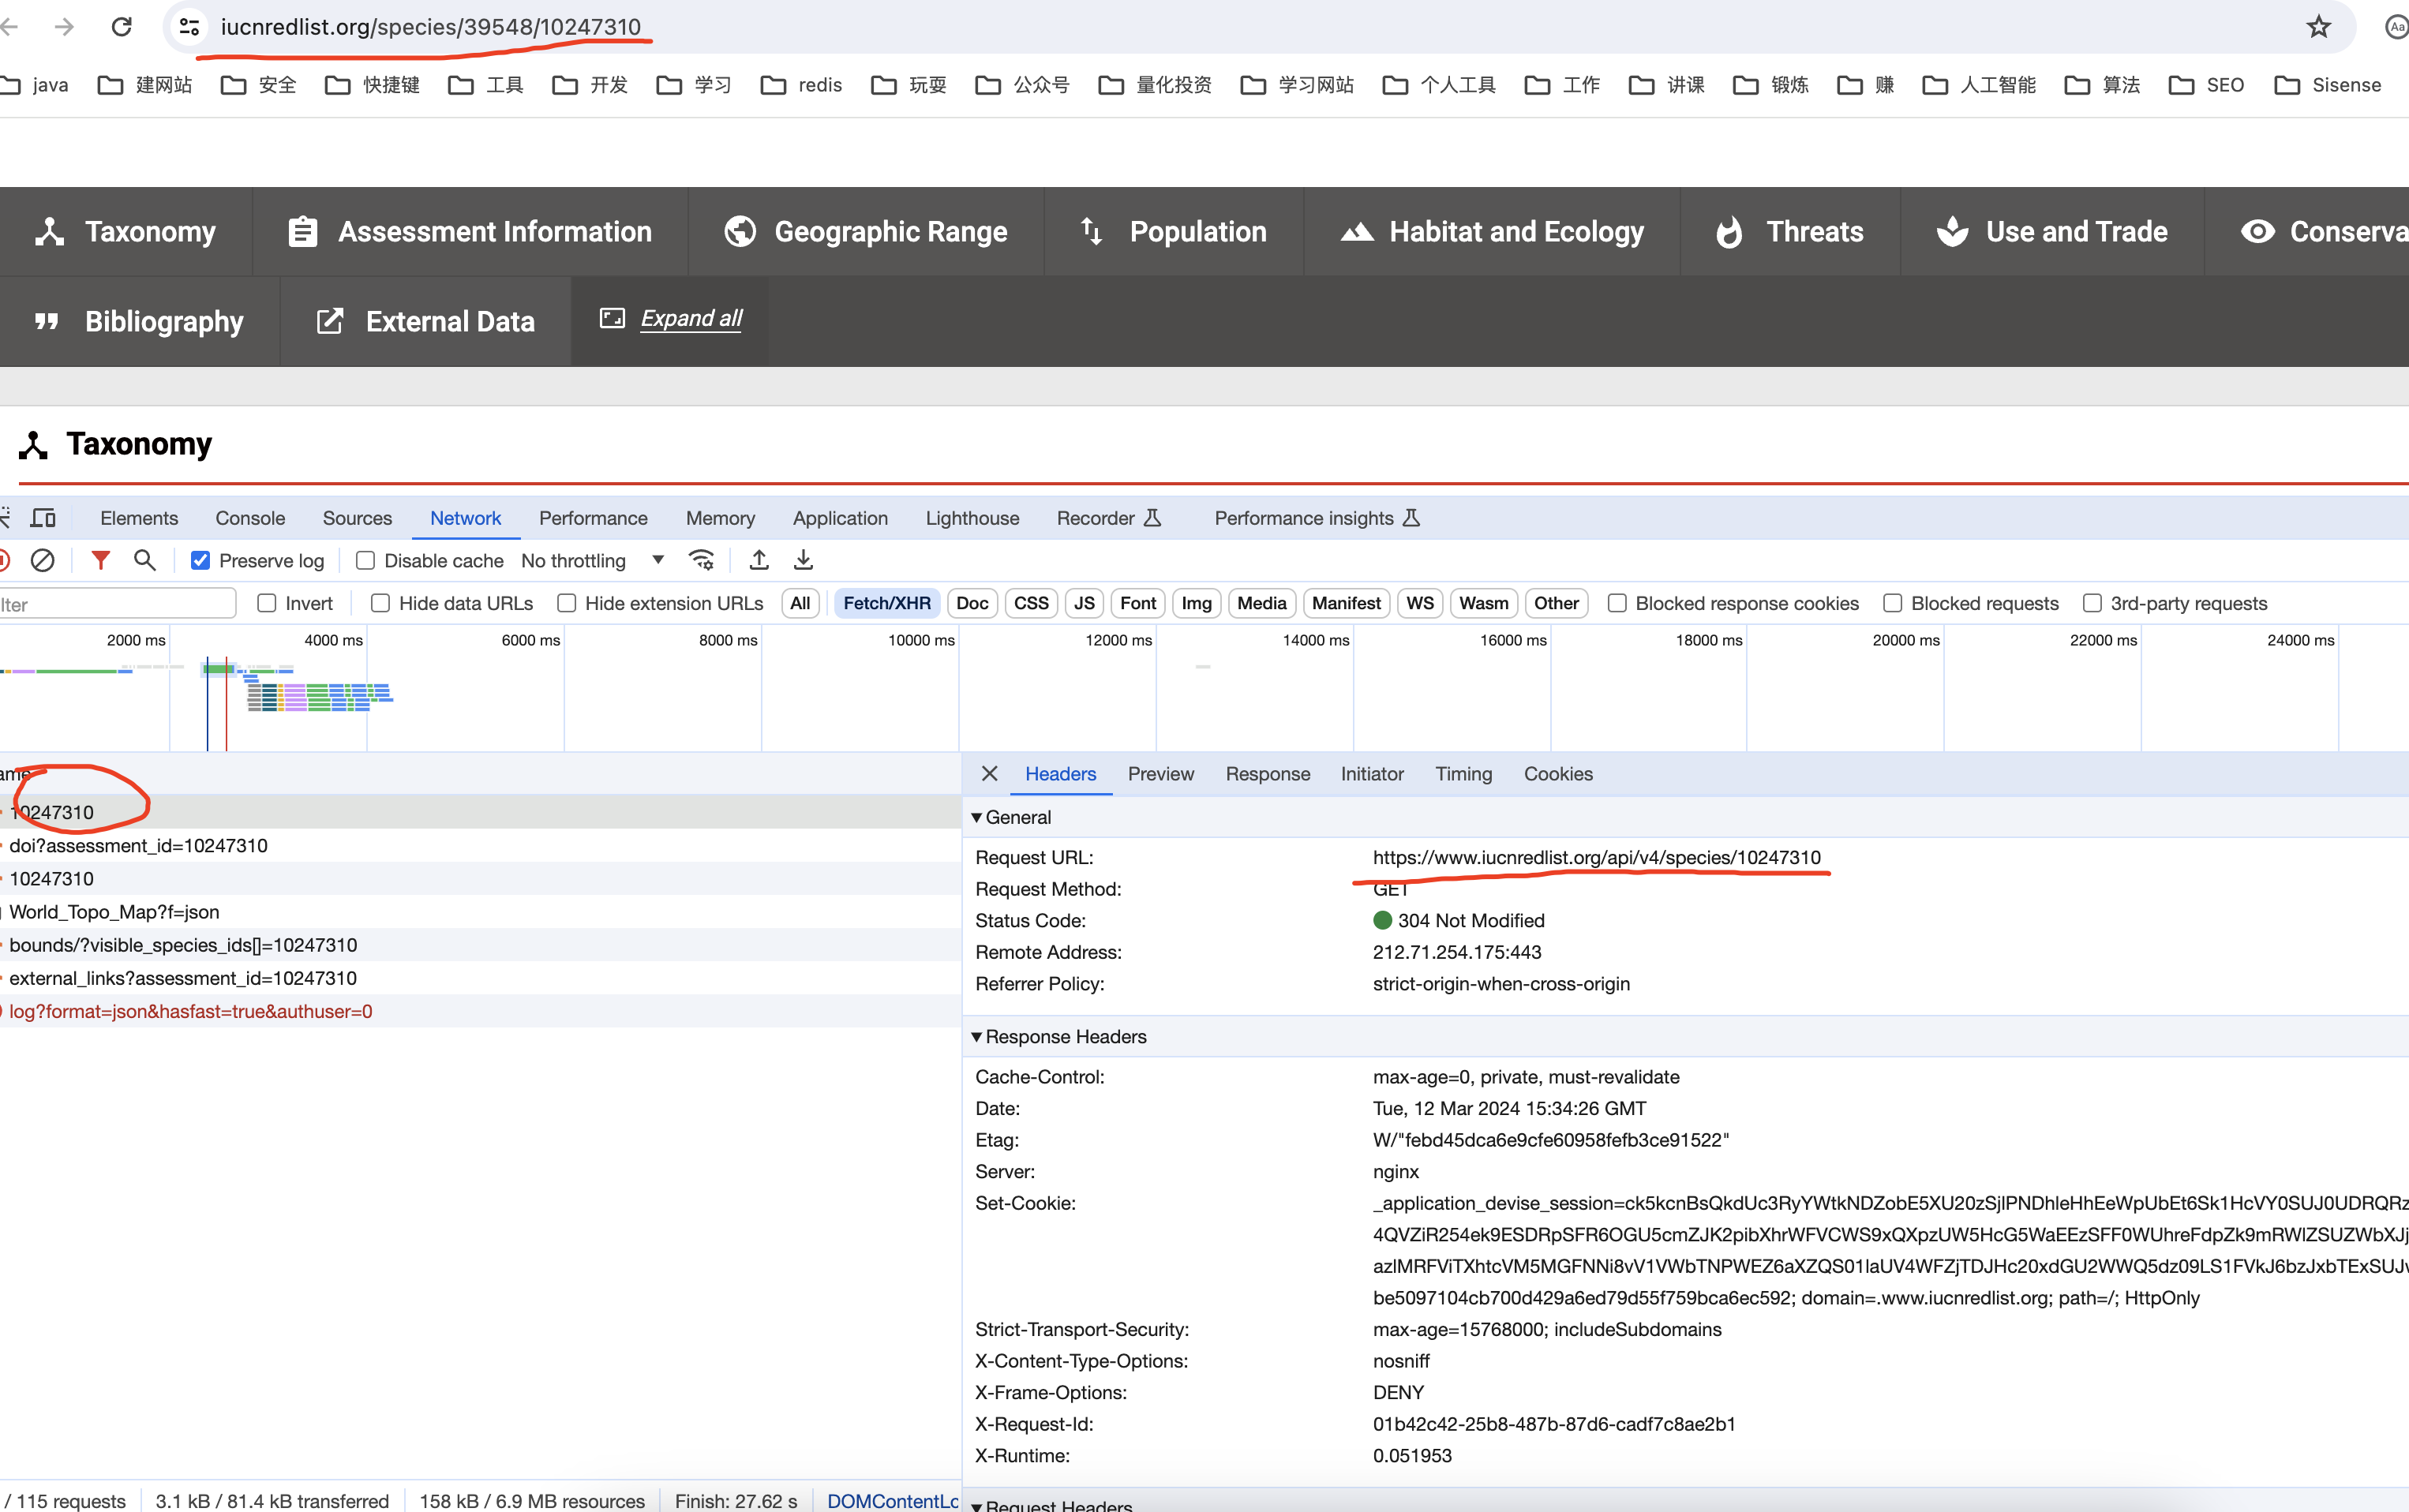Switch to the Console tab
Screen dimensions: 2409x1512
click(x=250, y=518)
